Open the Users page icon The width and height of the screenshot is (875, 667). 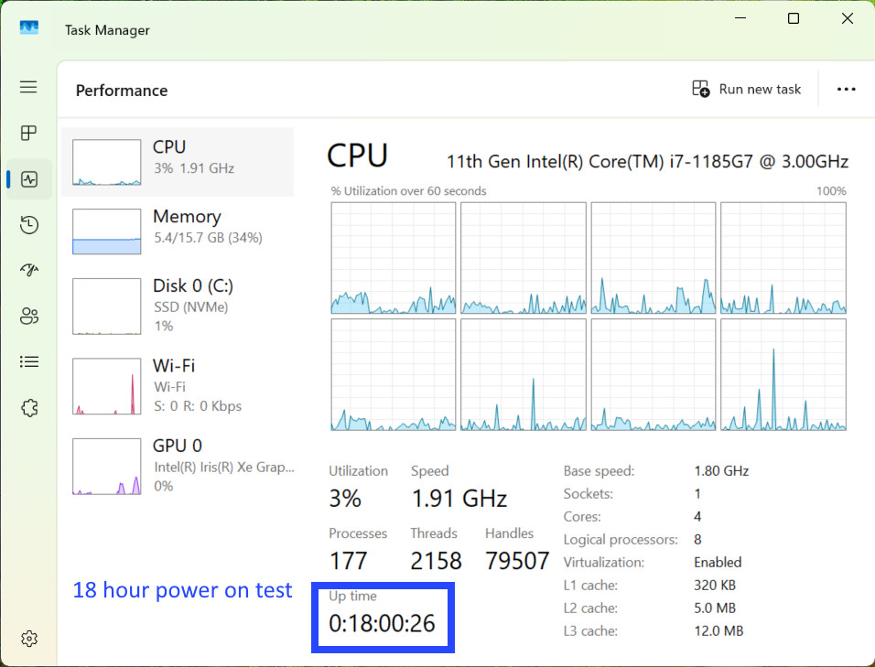[x=29, y=317]
